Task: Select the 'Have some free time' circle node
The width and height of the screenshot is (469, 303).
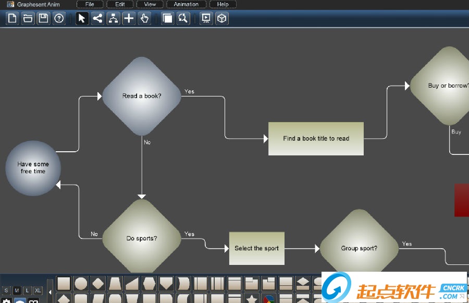Action: pyautogui.click(x=33, y=168)
